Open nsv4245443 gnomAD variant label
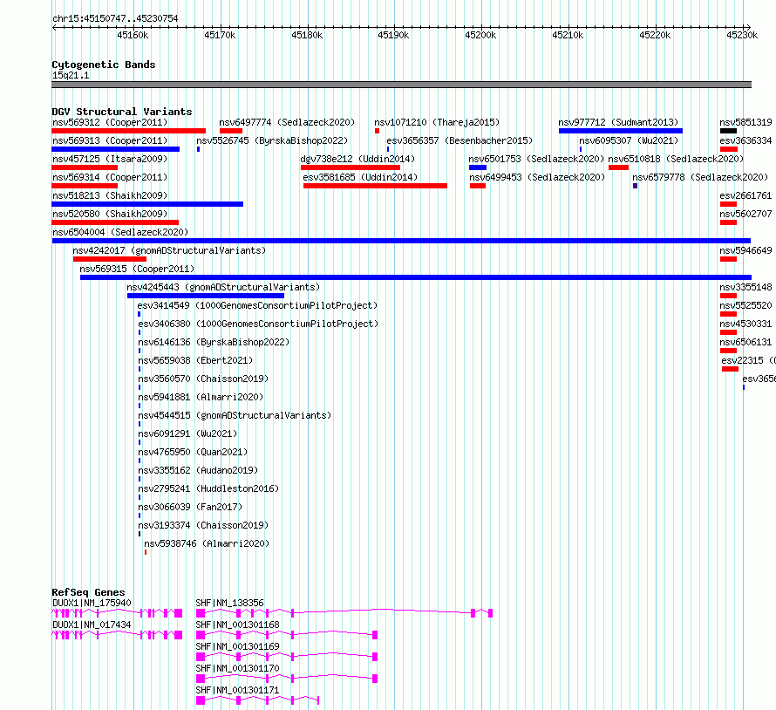 pos(223,287)
